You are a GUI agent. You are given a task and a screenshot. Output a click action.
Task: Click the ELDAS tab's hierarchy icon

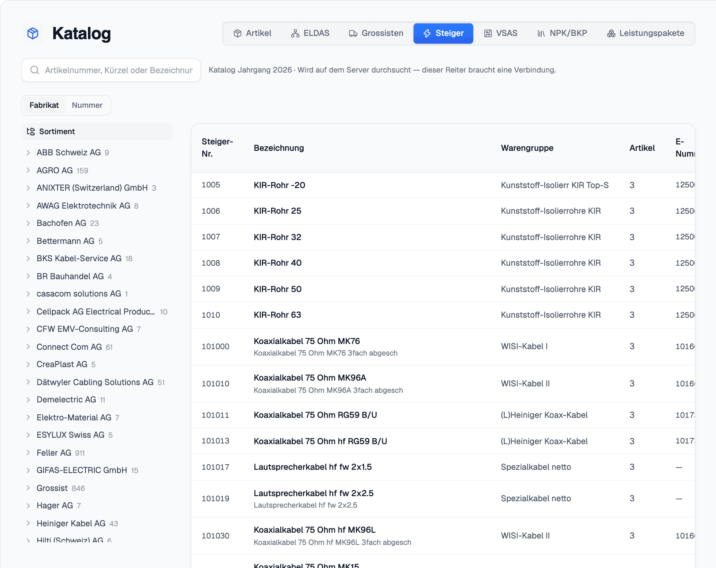click(x=295, y=33)
